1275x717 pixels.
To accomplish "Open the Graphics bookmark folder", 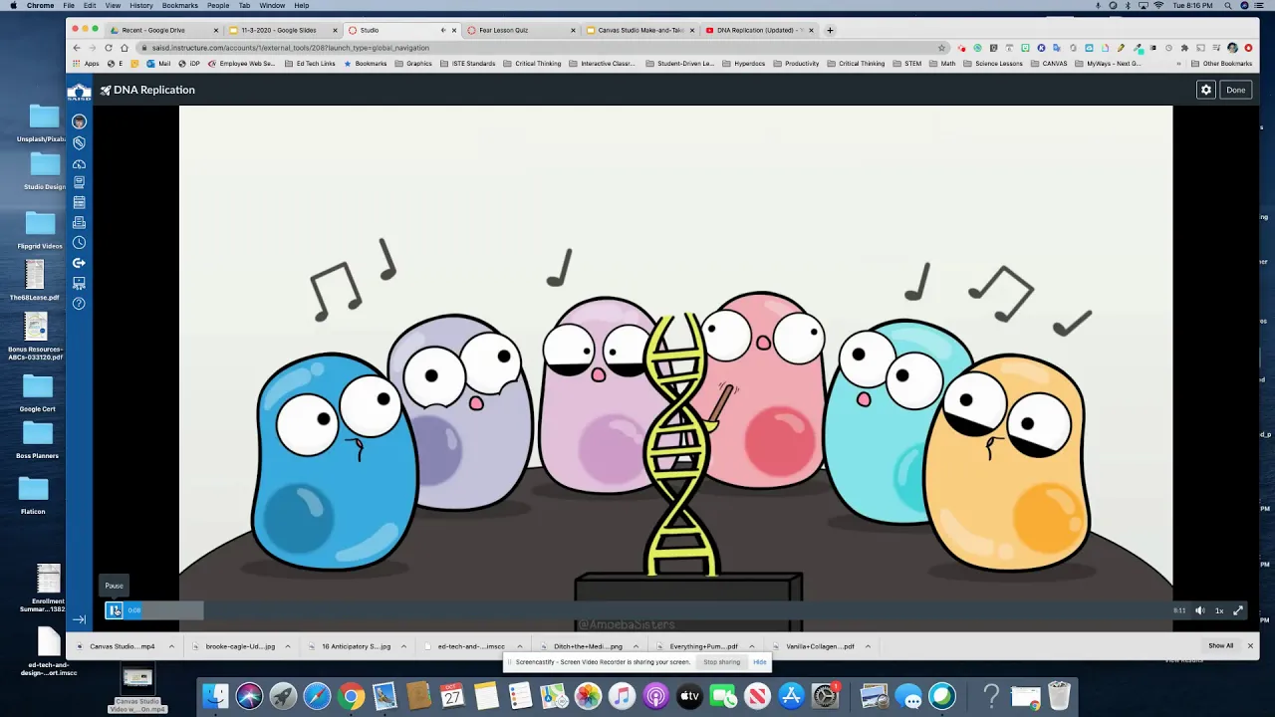I will 413,64.
